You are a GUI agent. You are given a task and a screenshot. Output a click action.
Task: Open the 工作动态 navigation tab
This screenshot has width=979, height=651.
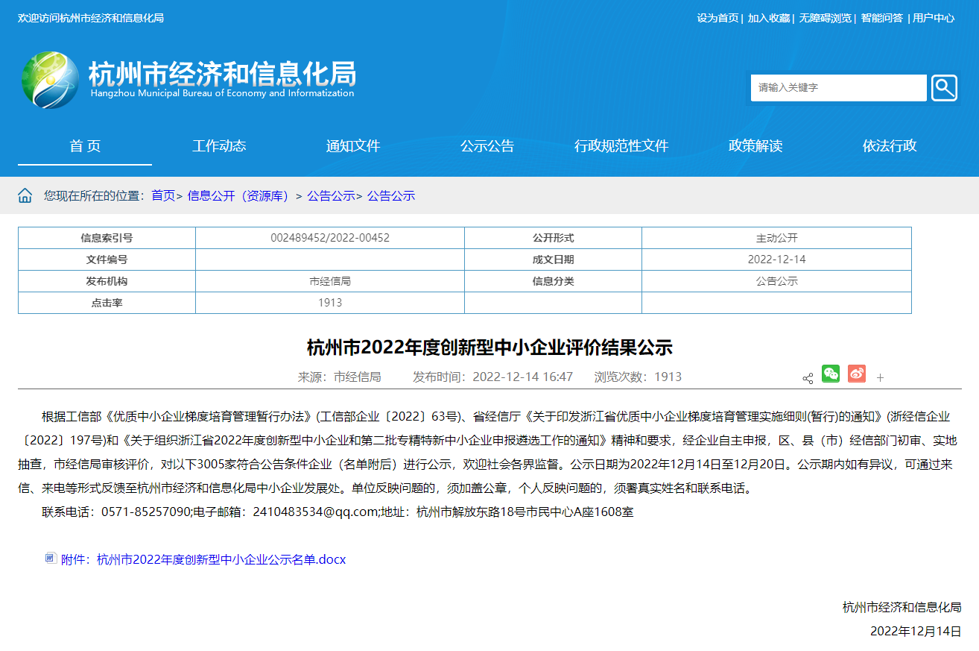(219, 146)
